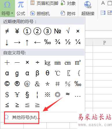Insert the → right arrow symbol

tap(17, 42)
